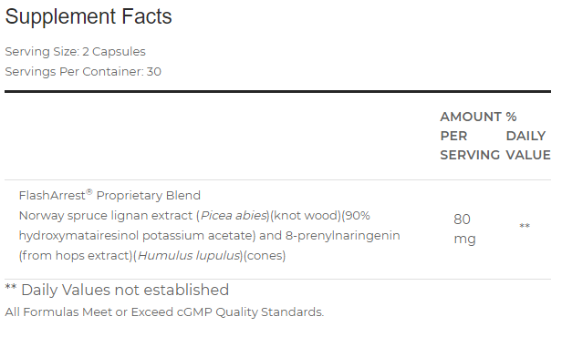
Task: Click the asterisks before Daily Values footnote
Action: (x=11, y=287)
